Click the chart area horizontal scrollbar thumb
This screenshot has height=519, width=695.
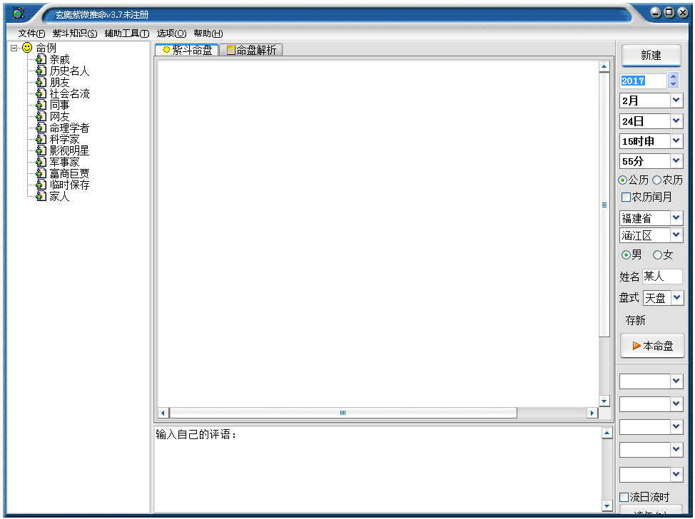pyautogui.click(x=343, y=413)
